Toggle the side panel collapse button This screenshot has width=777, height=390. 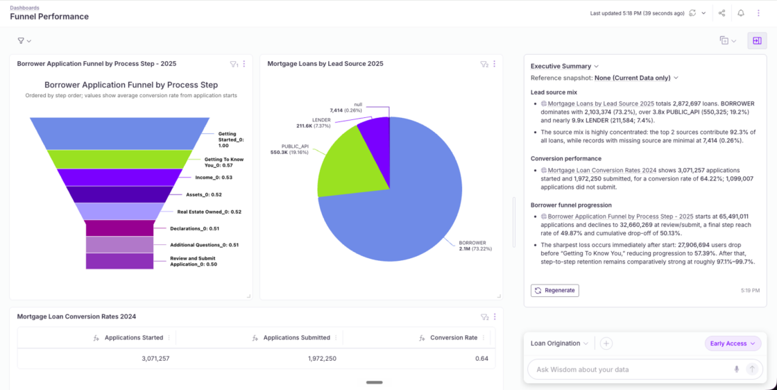(x=757, y=41)
